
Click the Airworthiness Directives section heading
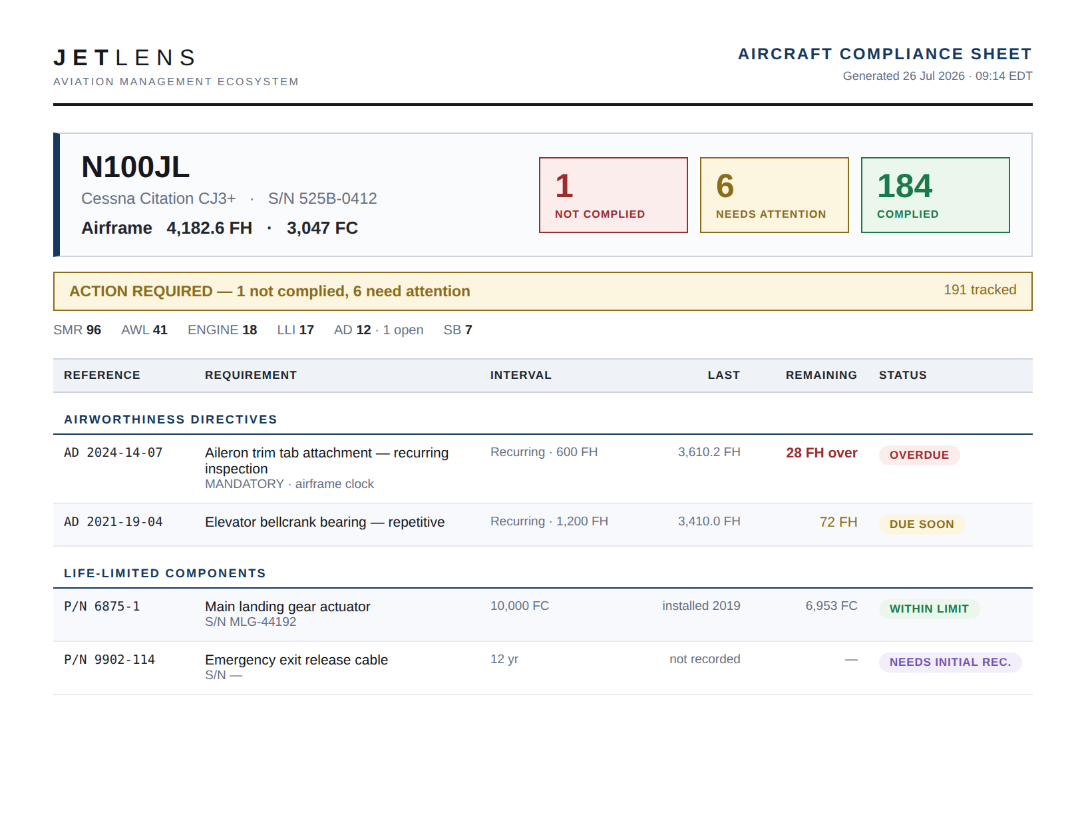pyautogui.click(x=170, y=419)
